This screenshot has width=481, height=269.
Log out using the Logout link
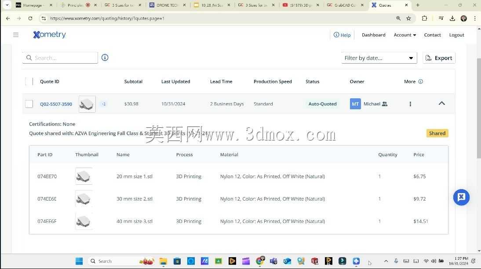[x=456, y=35]
